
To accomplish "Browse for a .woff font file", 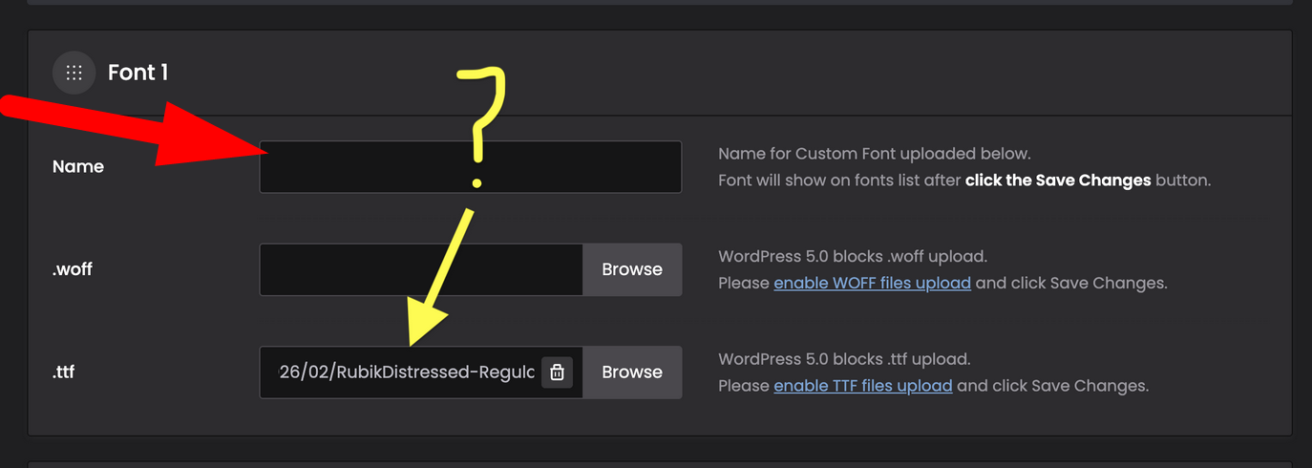I will pyautogui.click(x=632, y=269).
